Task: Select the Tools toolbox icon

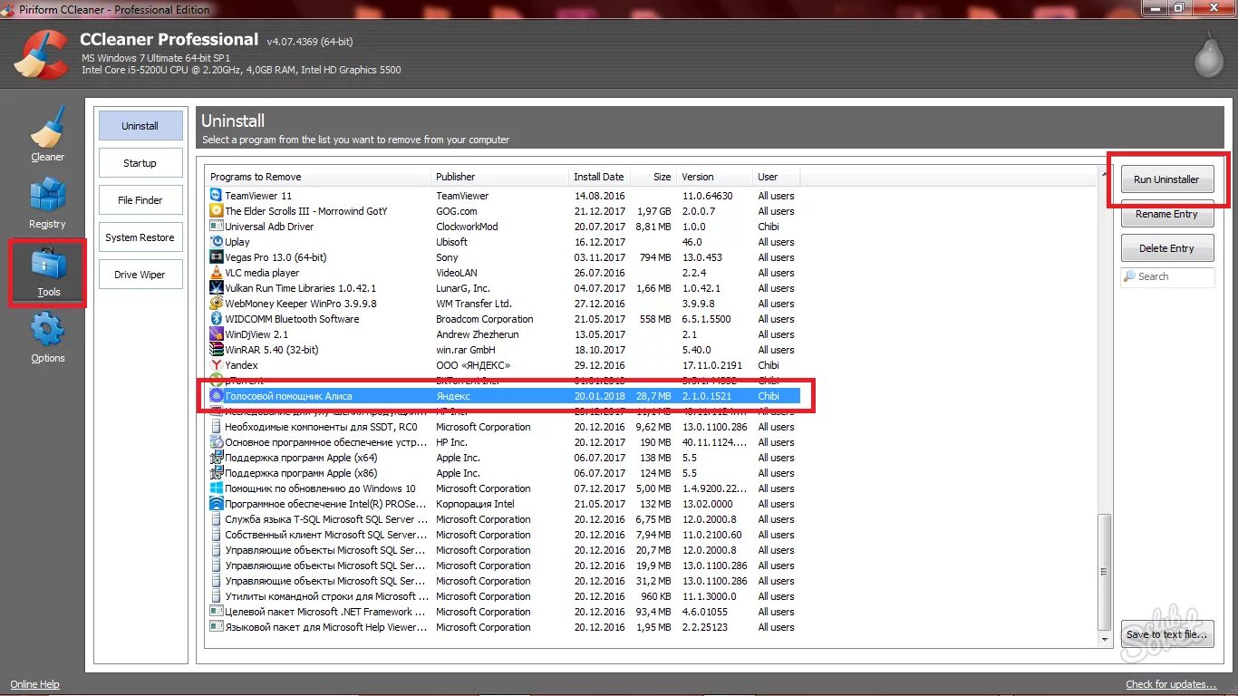Action: pyautogui.click(x=49, y=264)
